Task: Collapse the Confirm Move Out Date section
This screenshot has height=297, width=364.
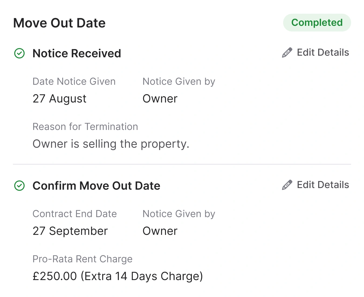Action: [x=96, y=186]
